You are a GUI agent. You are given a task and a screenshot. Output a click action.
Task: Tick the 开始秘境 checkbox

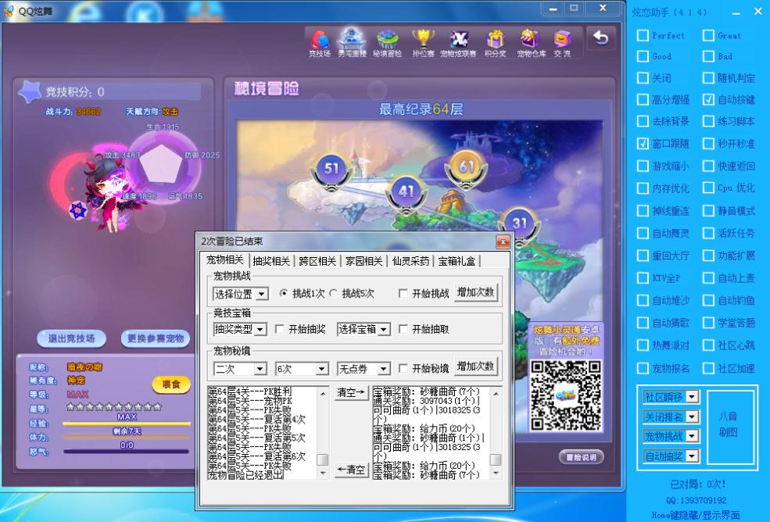point(403,369)
